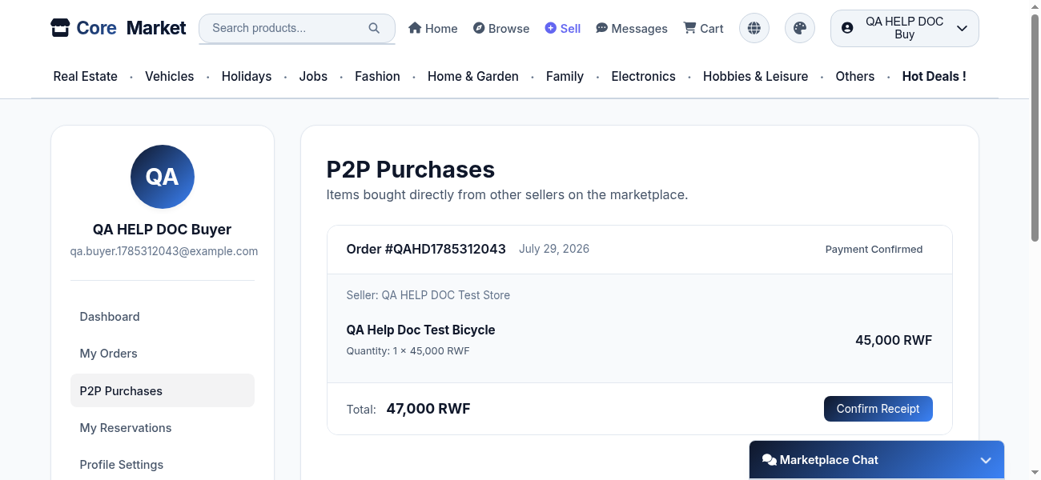Click the P2P Purchases page heading

[411, 170]
